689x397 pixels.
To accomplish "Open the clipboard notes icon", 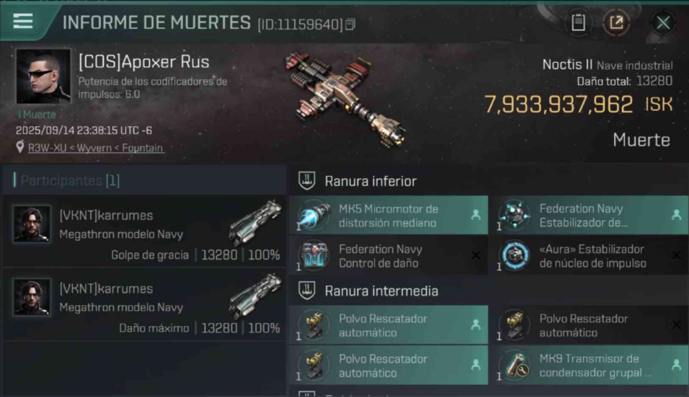I will tap(578, 23).
